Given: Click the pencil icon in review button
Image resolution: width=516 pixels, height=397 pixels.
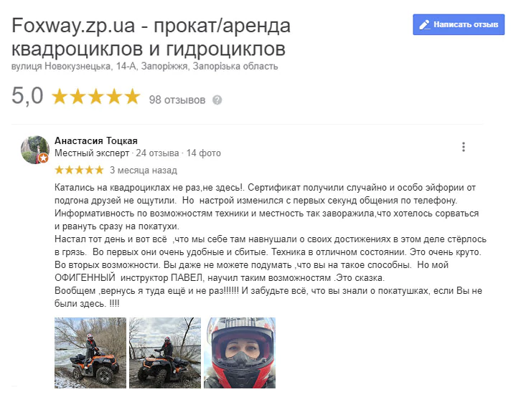Looking at the screenshot, I should 425,24.
